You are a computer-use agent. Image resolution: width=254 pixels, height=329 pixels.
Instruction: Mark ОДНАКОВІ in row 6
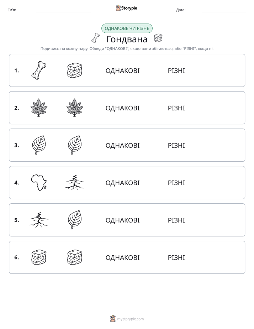tap(122, 257)
